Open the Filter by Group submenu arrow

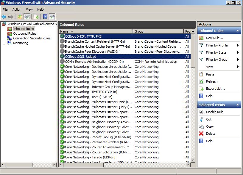pos(238,60)
